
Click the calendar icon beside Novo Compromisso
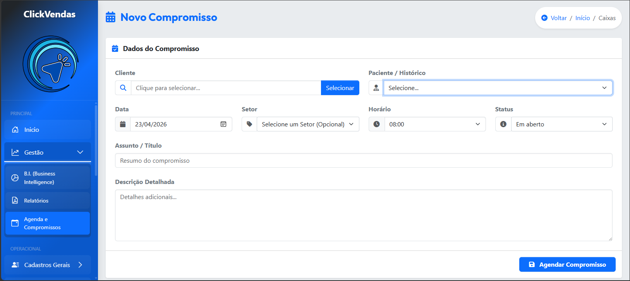pyautogui.click(x=111, y=17)
